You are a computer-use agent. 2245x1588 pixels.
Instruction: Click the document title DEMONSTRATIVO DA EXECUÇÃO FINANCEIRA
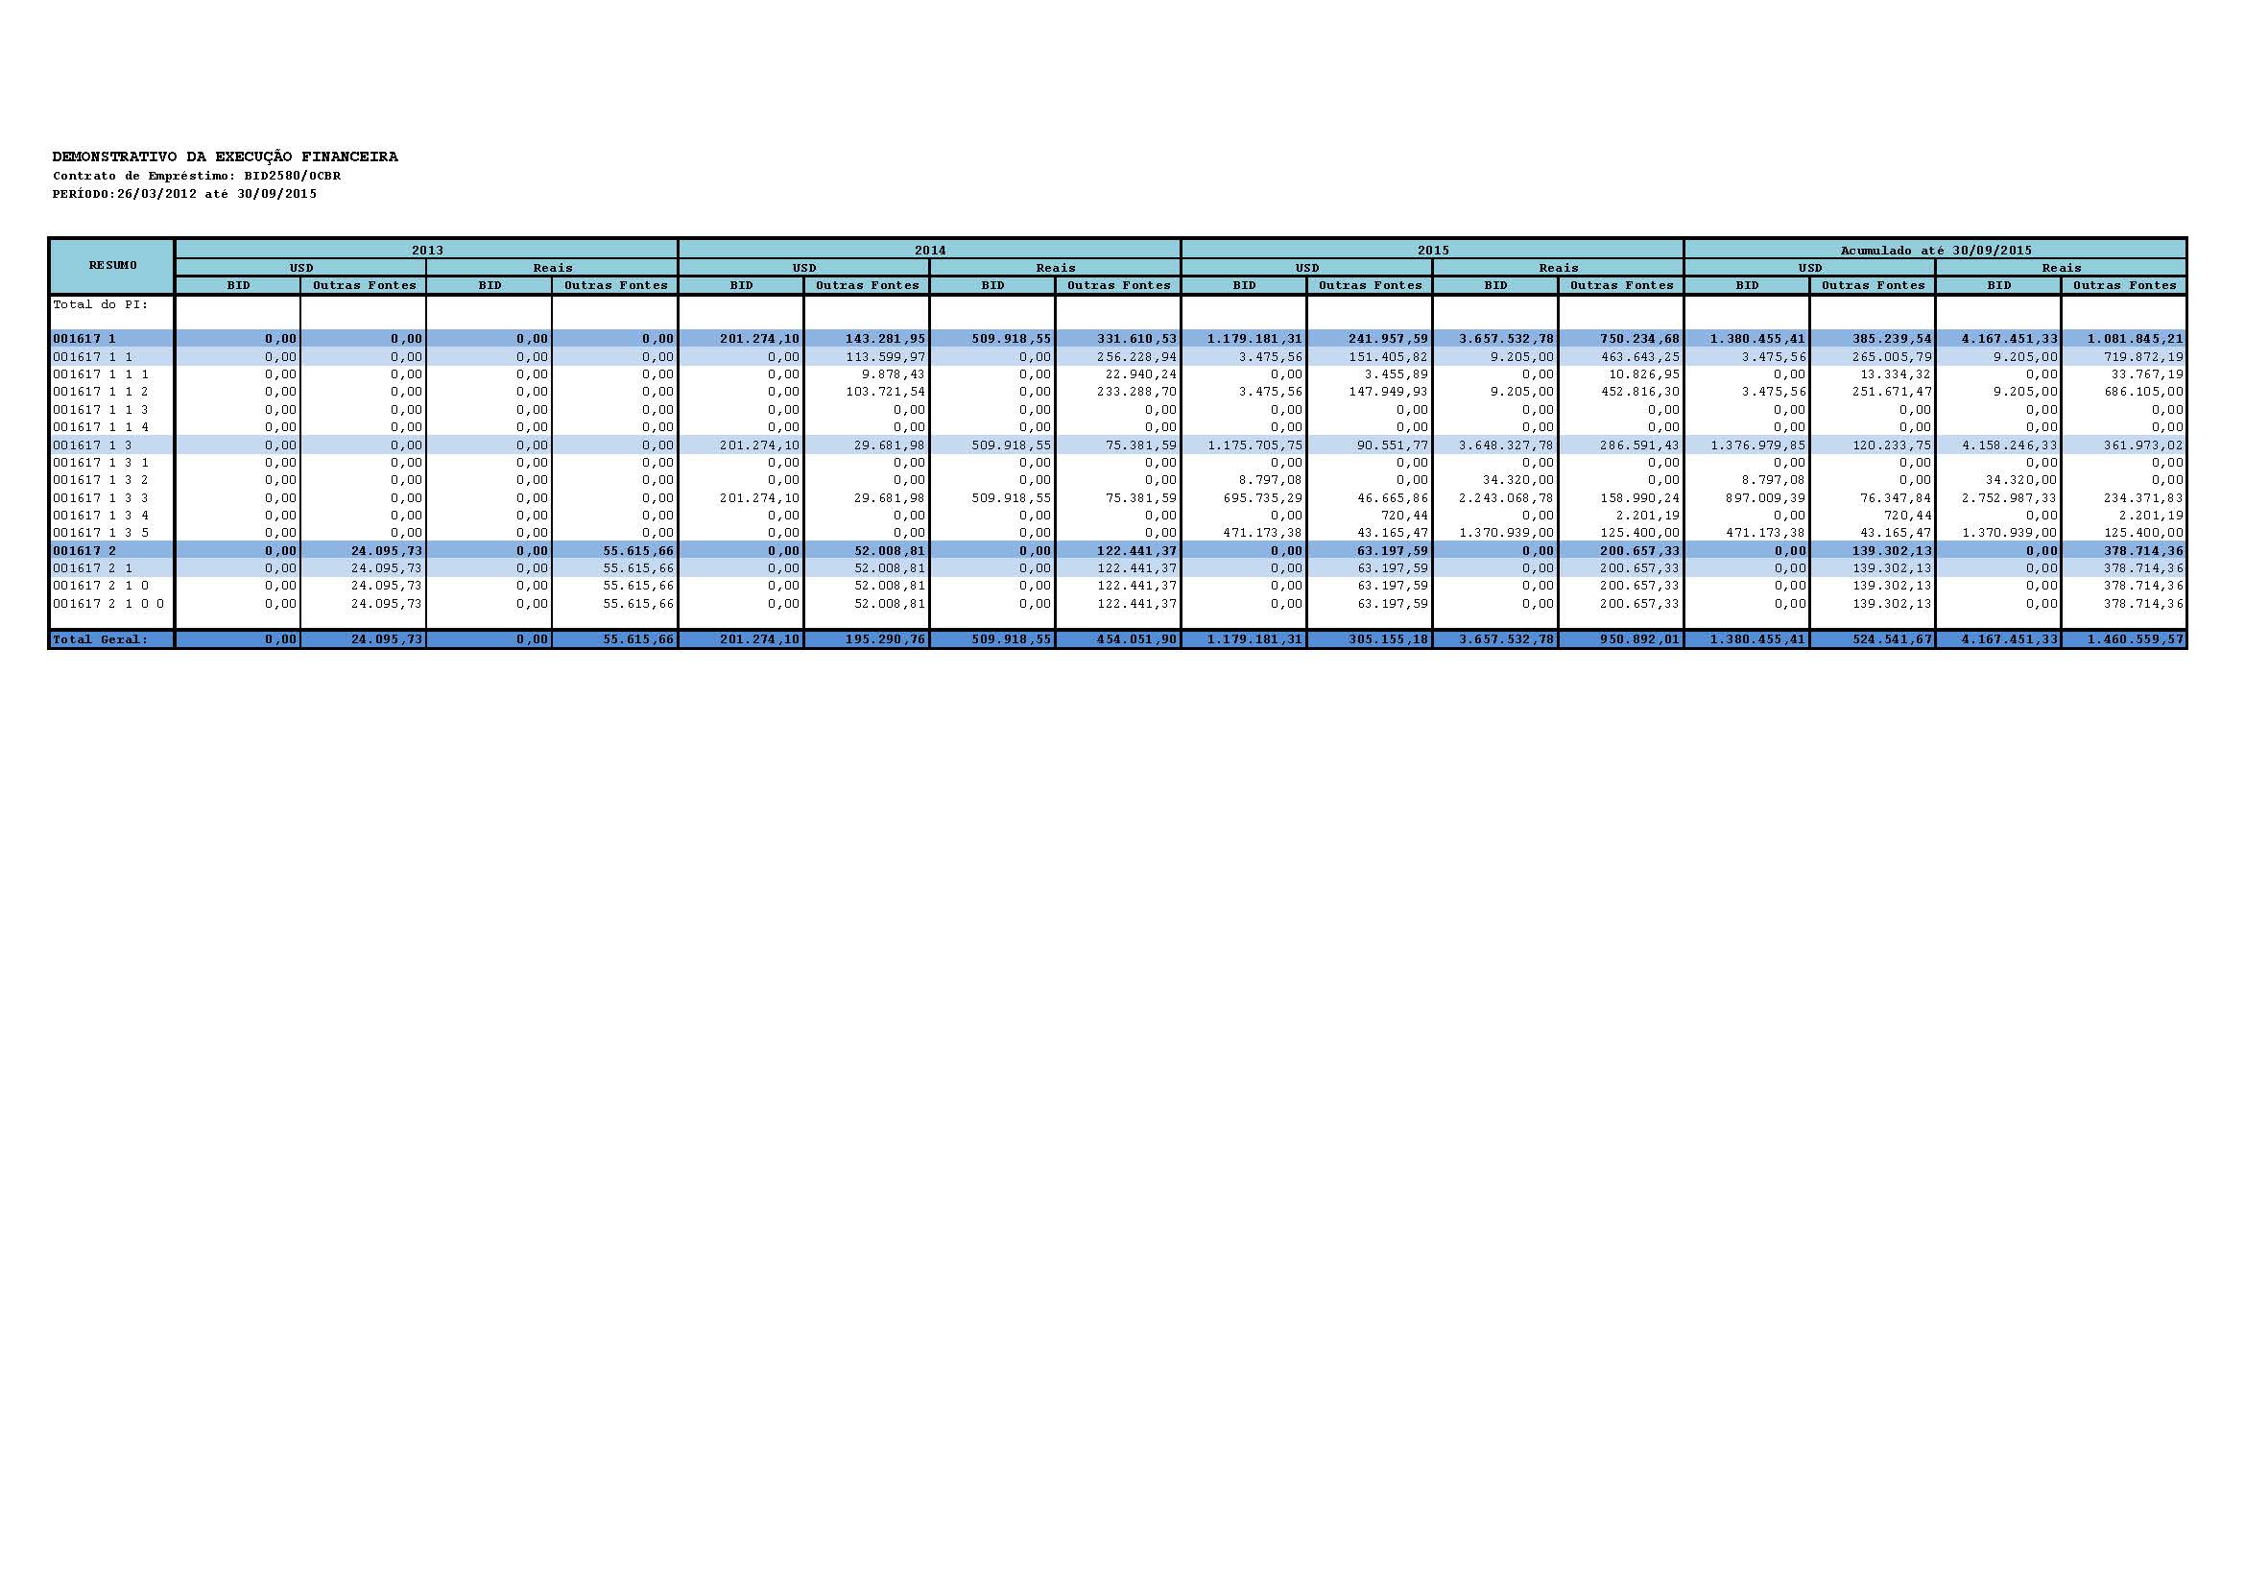tap(225, 156)
